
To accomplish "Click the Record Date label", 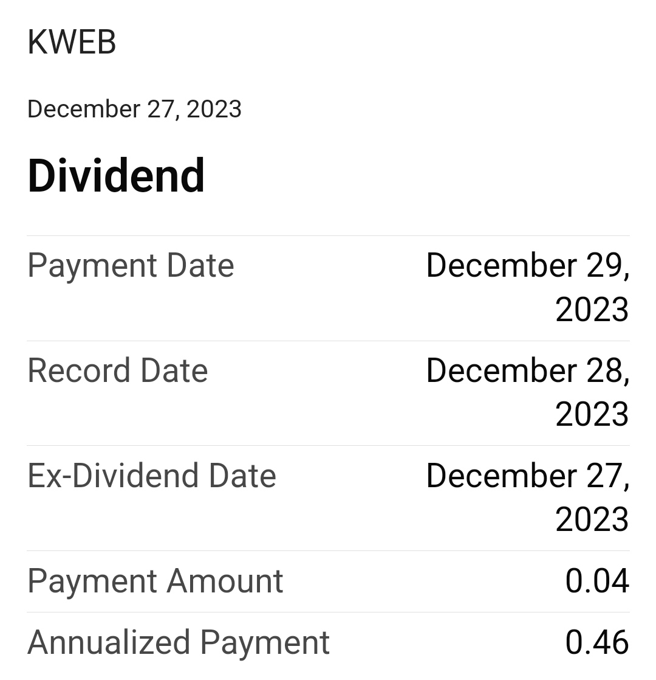I will tap(118, 370).
